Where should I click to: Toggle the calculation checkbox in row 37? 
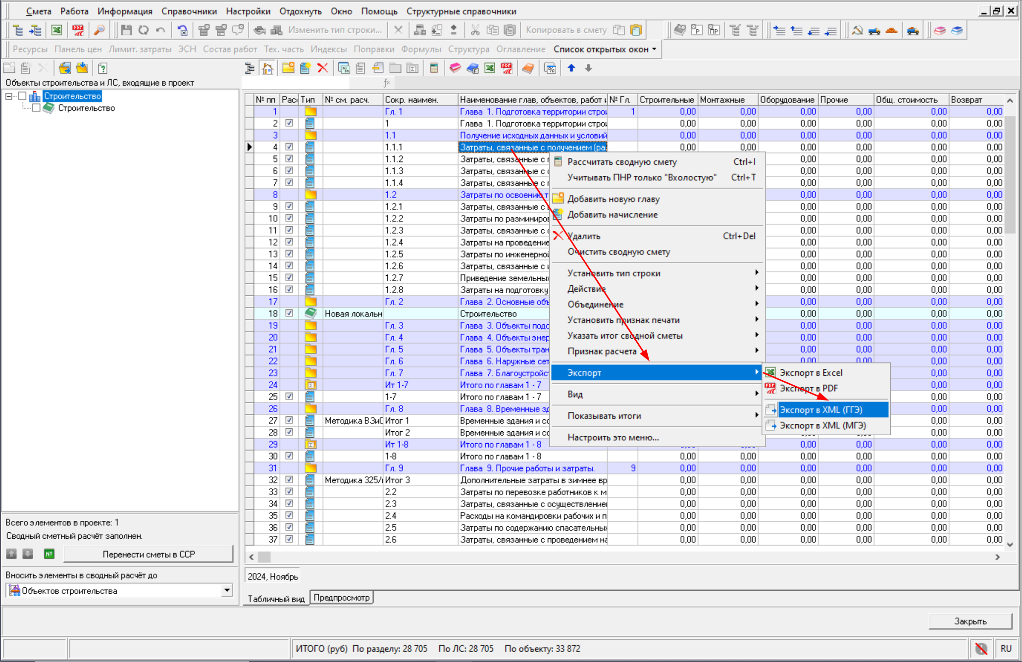[x=289, y=539]
